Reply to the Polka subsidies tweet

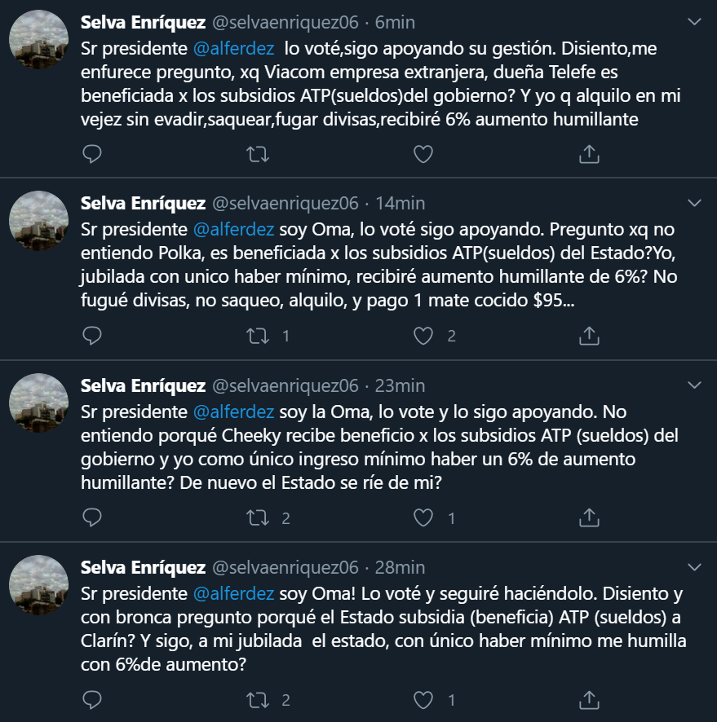(x=93, y=335)
